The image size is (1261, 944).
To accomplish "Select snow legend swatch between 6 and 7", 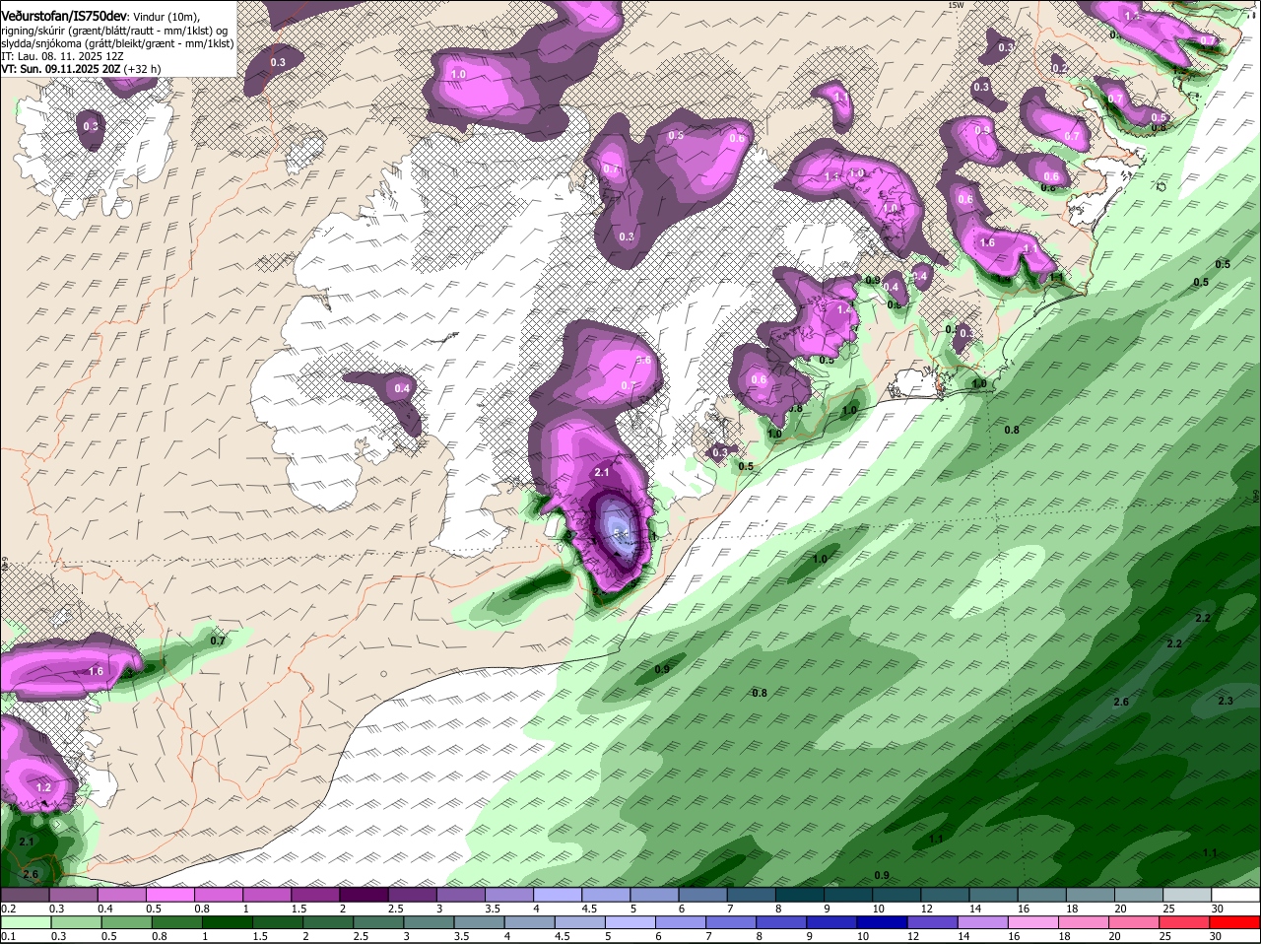I will tap(702, 894).
